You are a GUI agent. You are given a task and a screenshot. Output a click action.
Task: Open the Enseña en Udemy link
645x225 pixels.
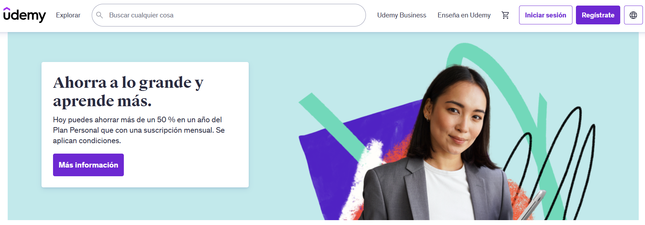(464, 15)
